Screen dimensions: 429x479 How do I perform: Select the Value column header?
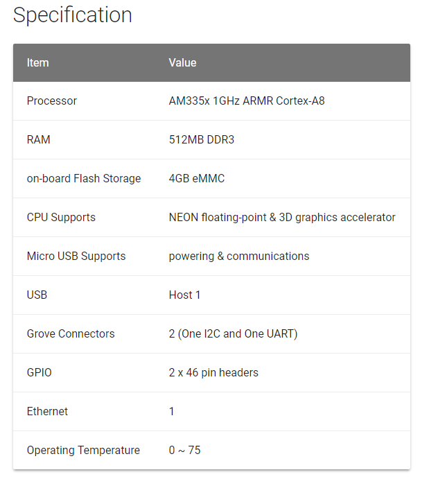pyautogui.click(x=182, y=62)
